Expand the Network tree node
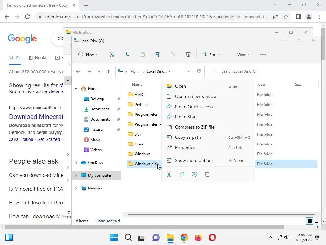Image resolution: width=326 pixels, height=245 pixels. [x=76, y=188]
